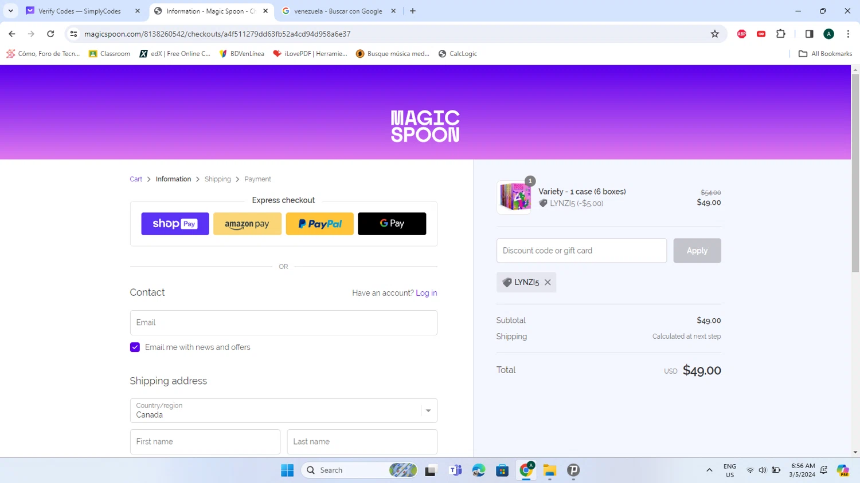Focus the Email input field
The width and height of the screenshot is (860, 483).
[284, 323]
